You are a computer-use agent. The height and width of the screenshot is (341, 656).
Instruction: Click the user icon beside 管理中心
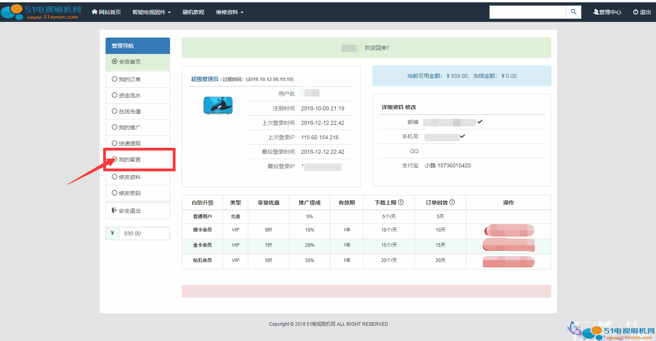(596, 12)
